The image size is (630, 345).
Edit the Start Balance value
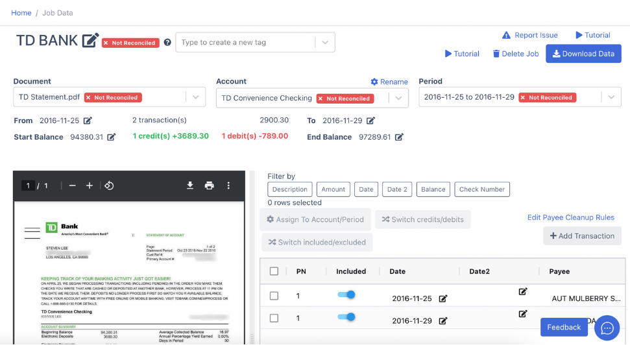(112, 137)
